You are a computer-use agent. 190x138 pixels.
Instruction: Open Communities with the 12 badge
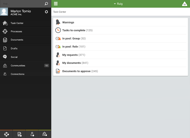point(18,65)
